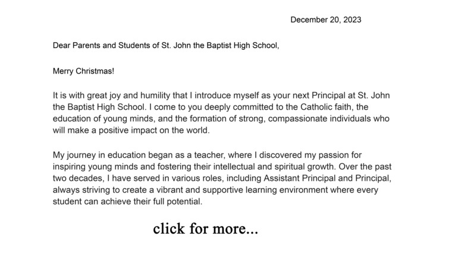Click the line ending "impact on the world."
The width and height of the screenshot is (449, 255).
click(x=131, y=130)
